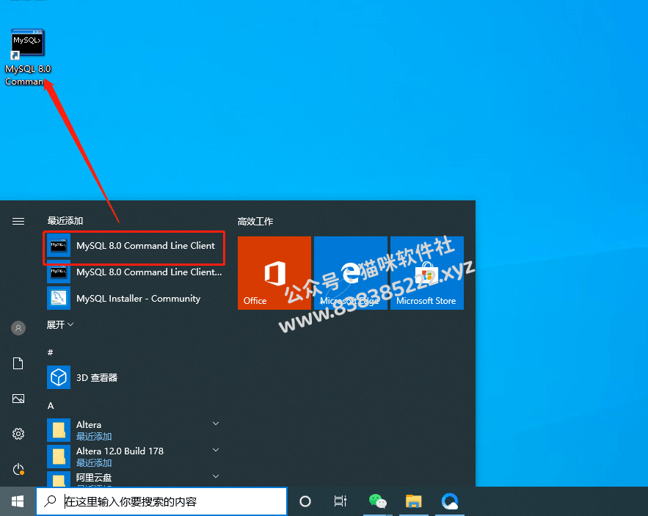Open Settings gear in Start

point(18,434)
